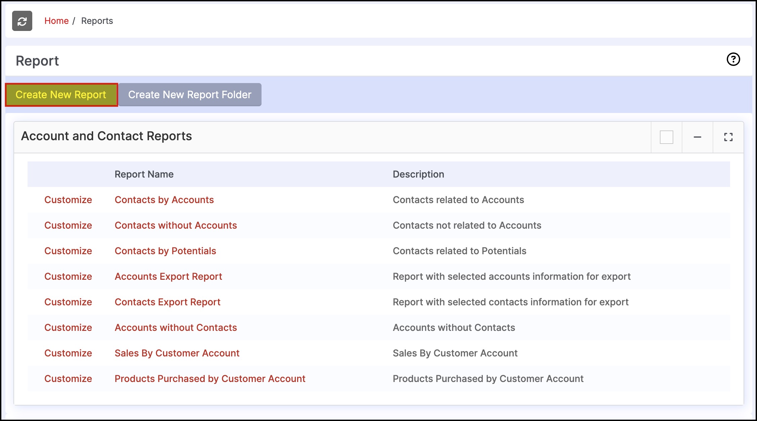This screenshot has height=421, width=757.
Task: Open Contacts without Accounts report
Action: (176, 225)
